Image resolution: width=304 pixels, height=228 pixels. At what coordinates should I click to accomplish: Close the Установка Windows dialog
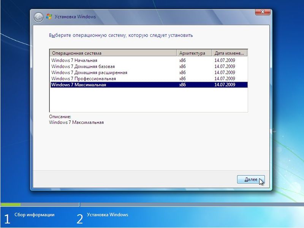263,13
